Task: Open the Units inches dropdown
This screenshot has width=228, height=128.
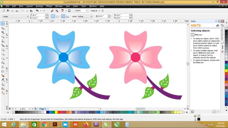Action: 91,16
